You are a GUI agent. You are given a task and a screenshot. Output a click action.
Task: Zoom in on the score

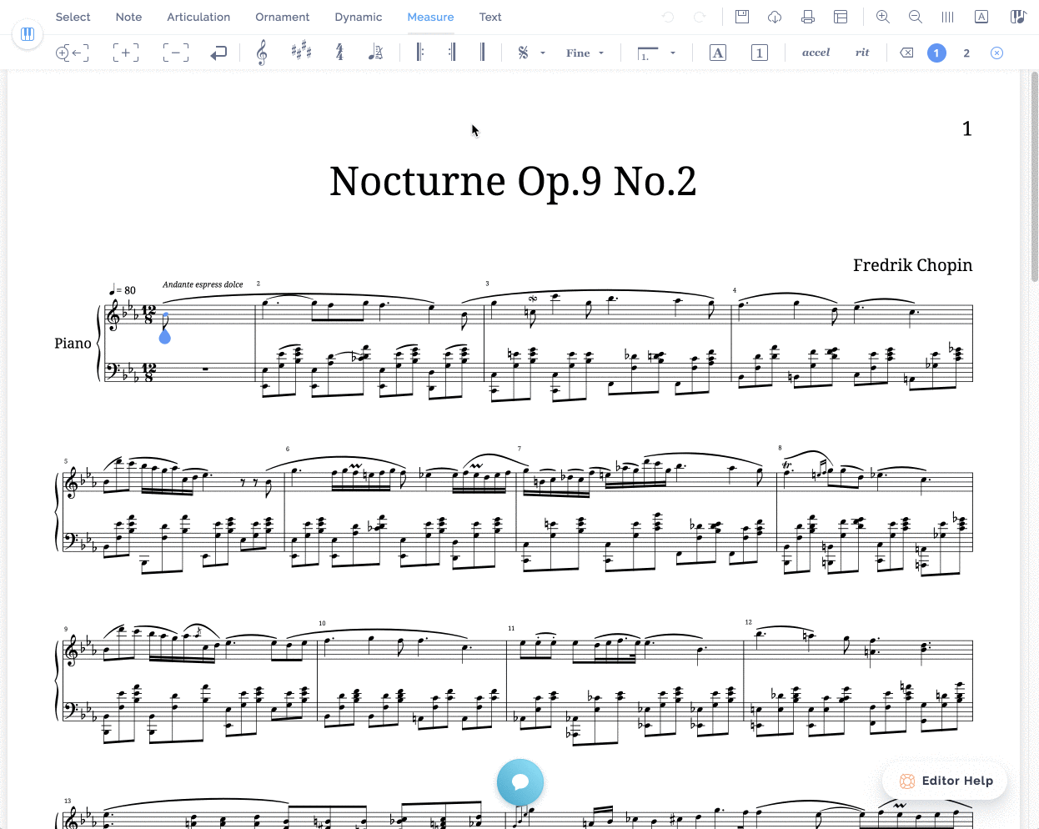(x=883, y=17)
